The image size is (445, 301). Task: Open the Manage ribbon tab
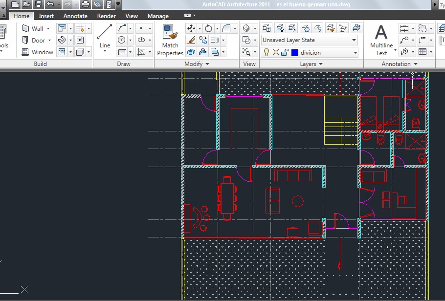click(158, 16)
